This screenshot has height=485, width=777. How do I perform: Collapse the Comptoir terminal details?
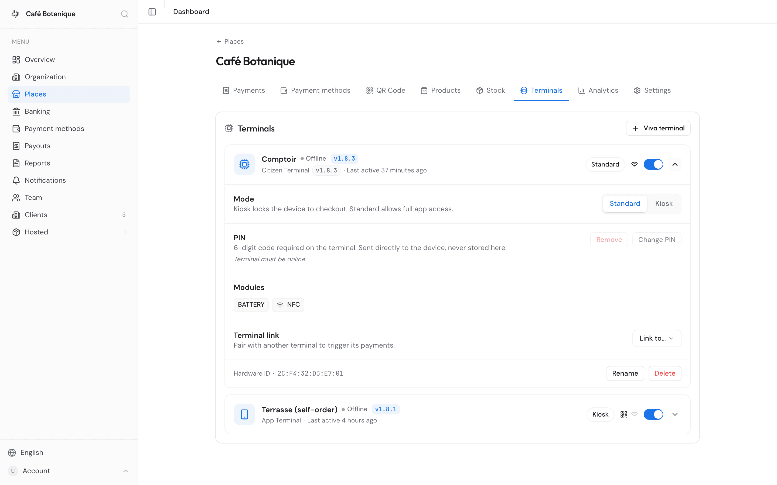click(x=675, y=164)
